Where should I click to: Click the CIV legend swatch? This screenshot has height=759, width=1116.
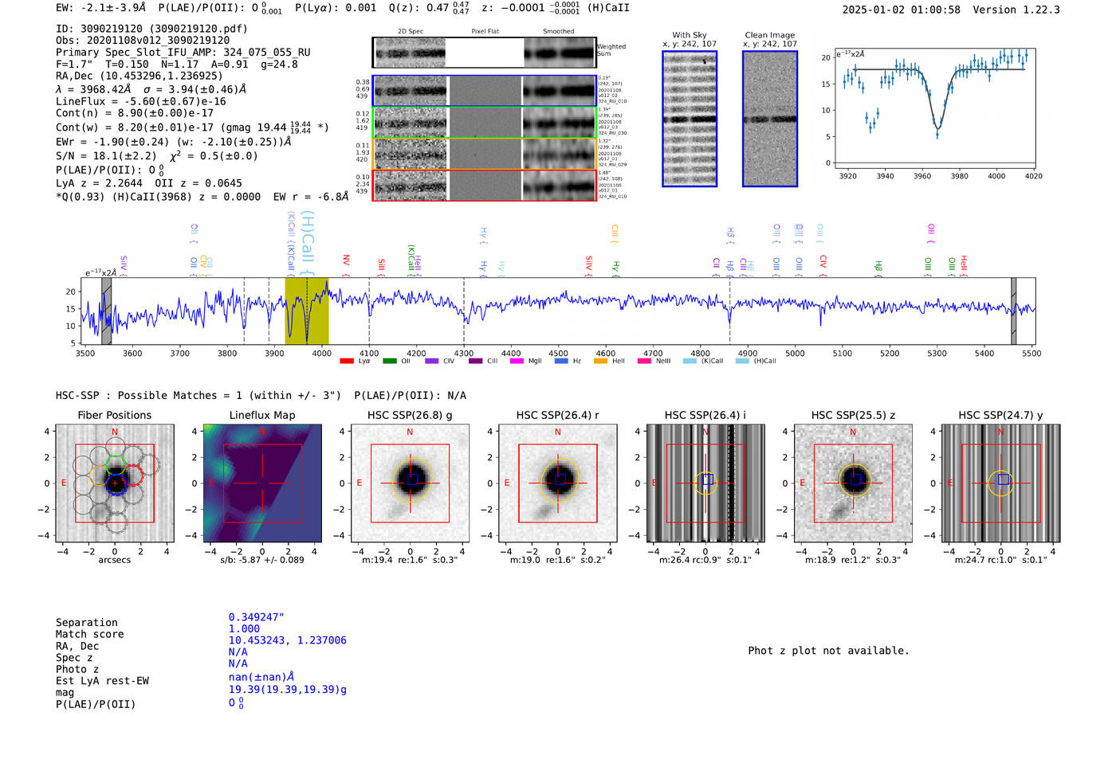432,361
